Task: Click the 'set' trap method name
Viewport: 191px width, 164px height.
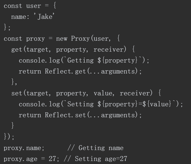Action: coord(17,93)
